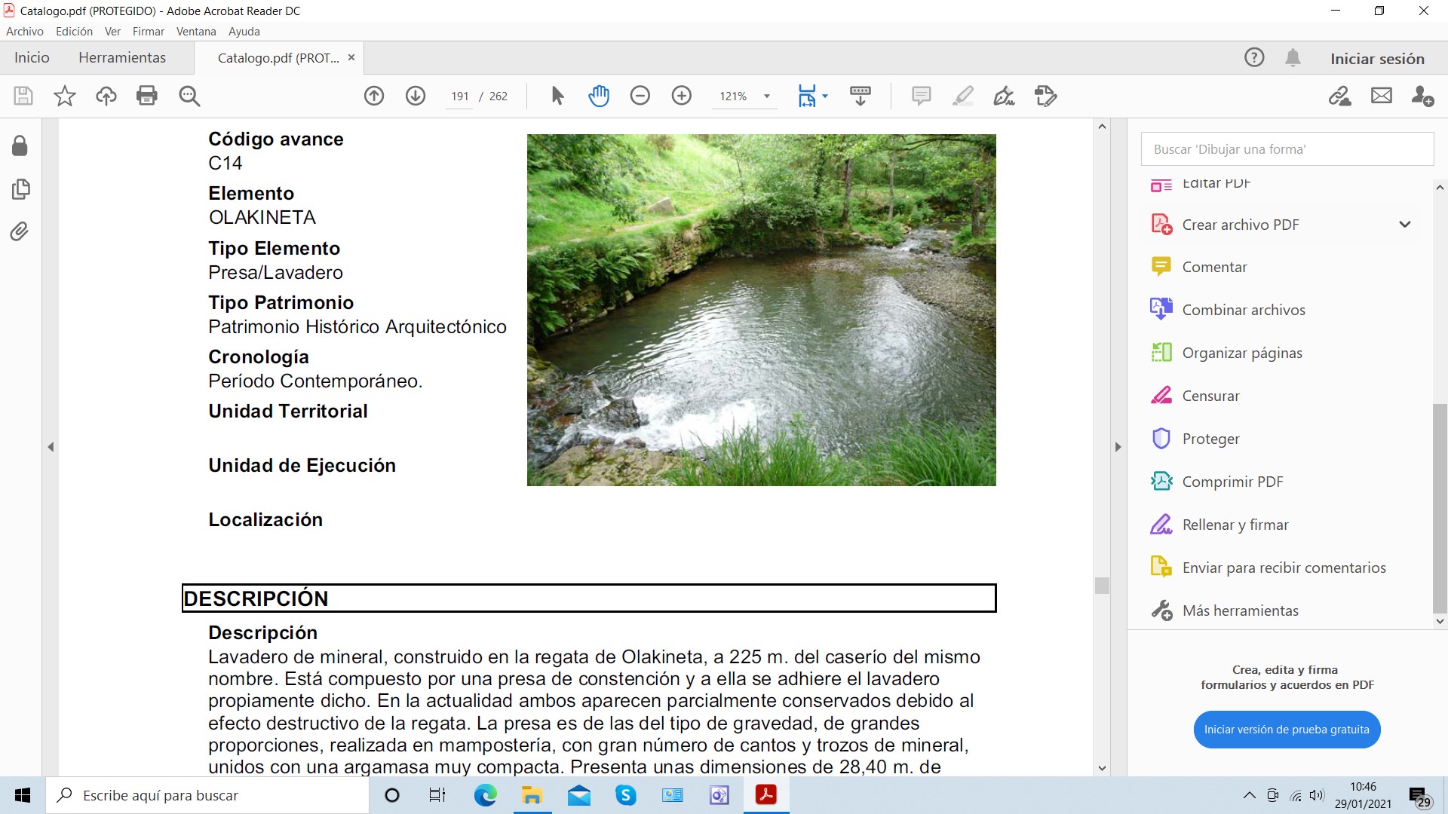Open the fit page options tool
1448x814 pixels.
pyautogui.click(x=807, y=96)
